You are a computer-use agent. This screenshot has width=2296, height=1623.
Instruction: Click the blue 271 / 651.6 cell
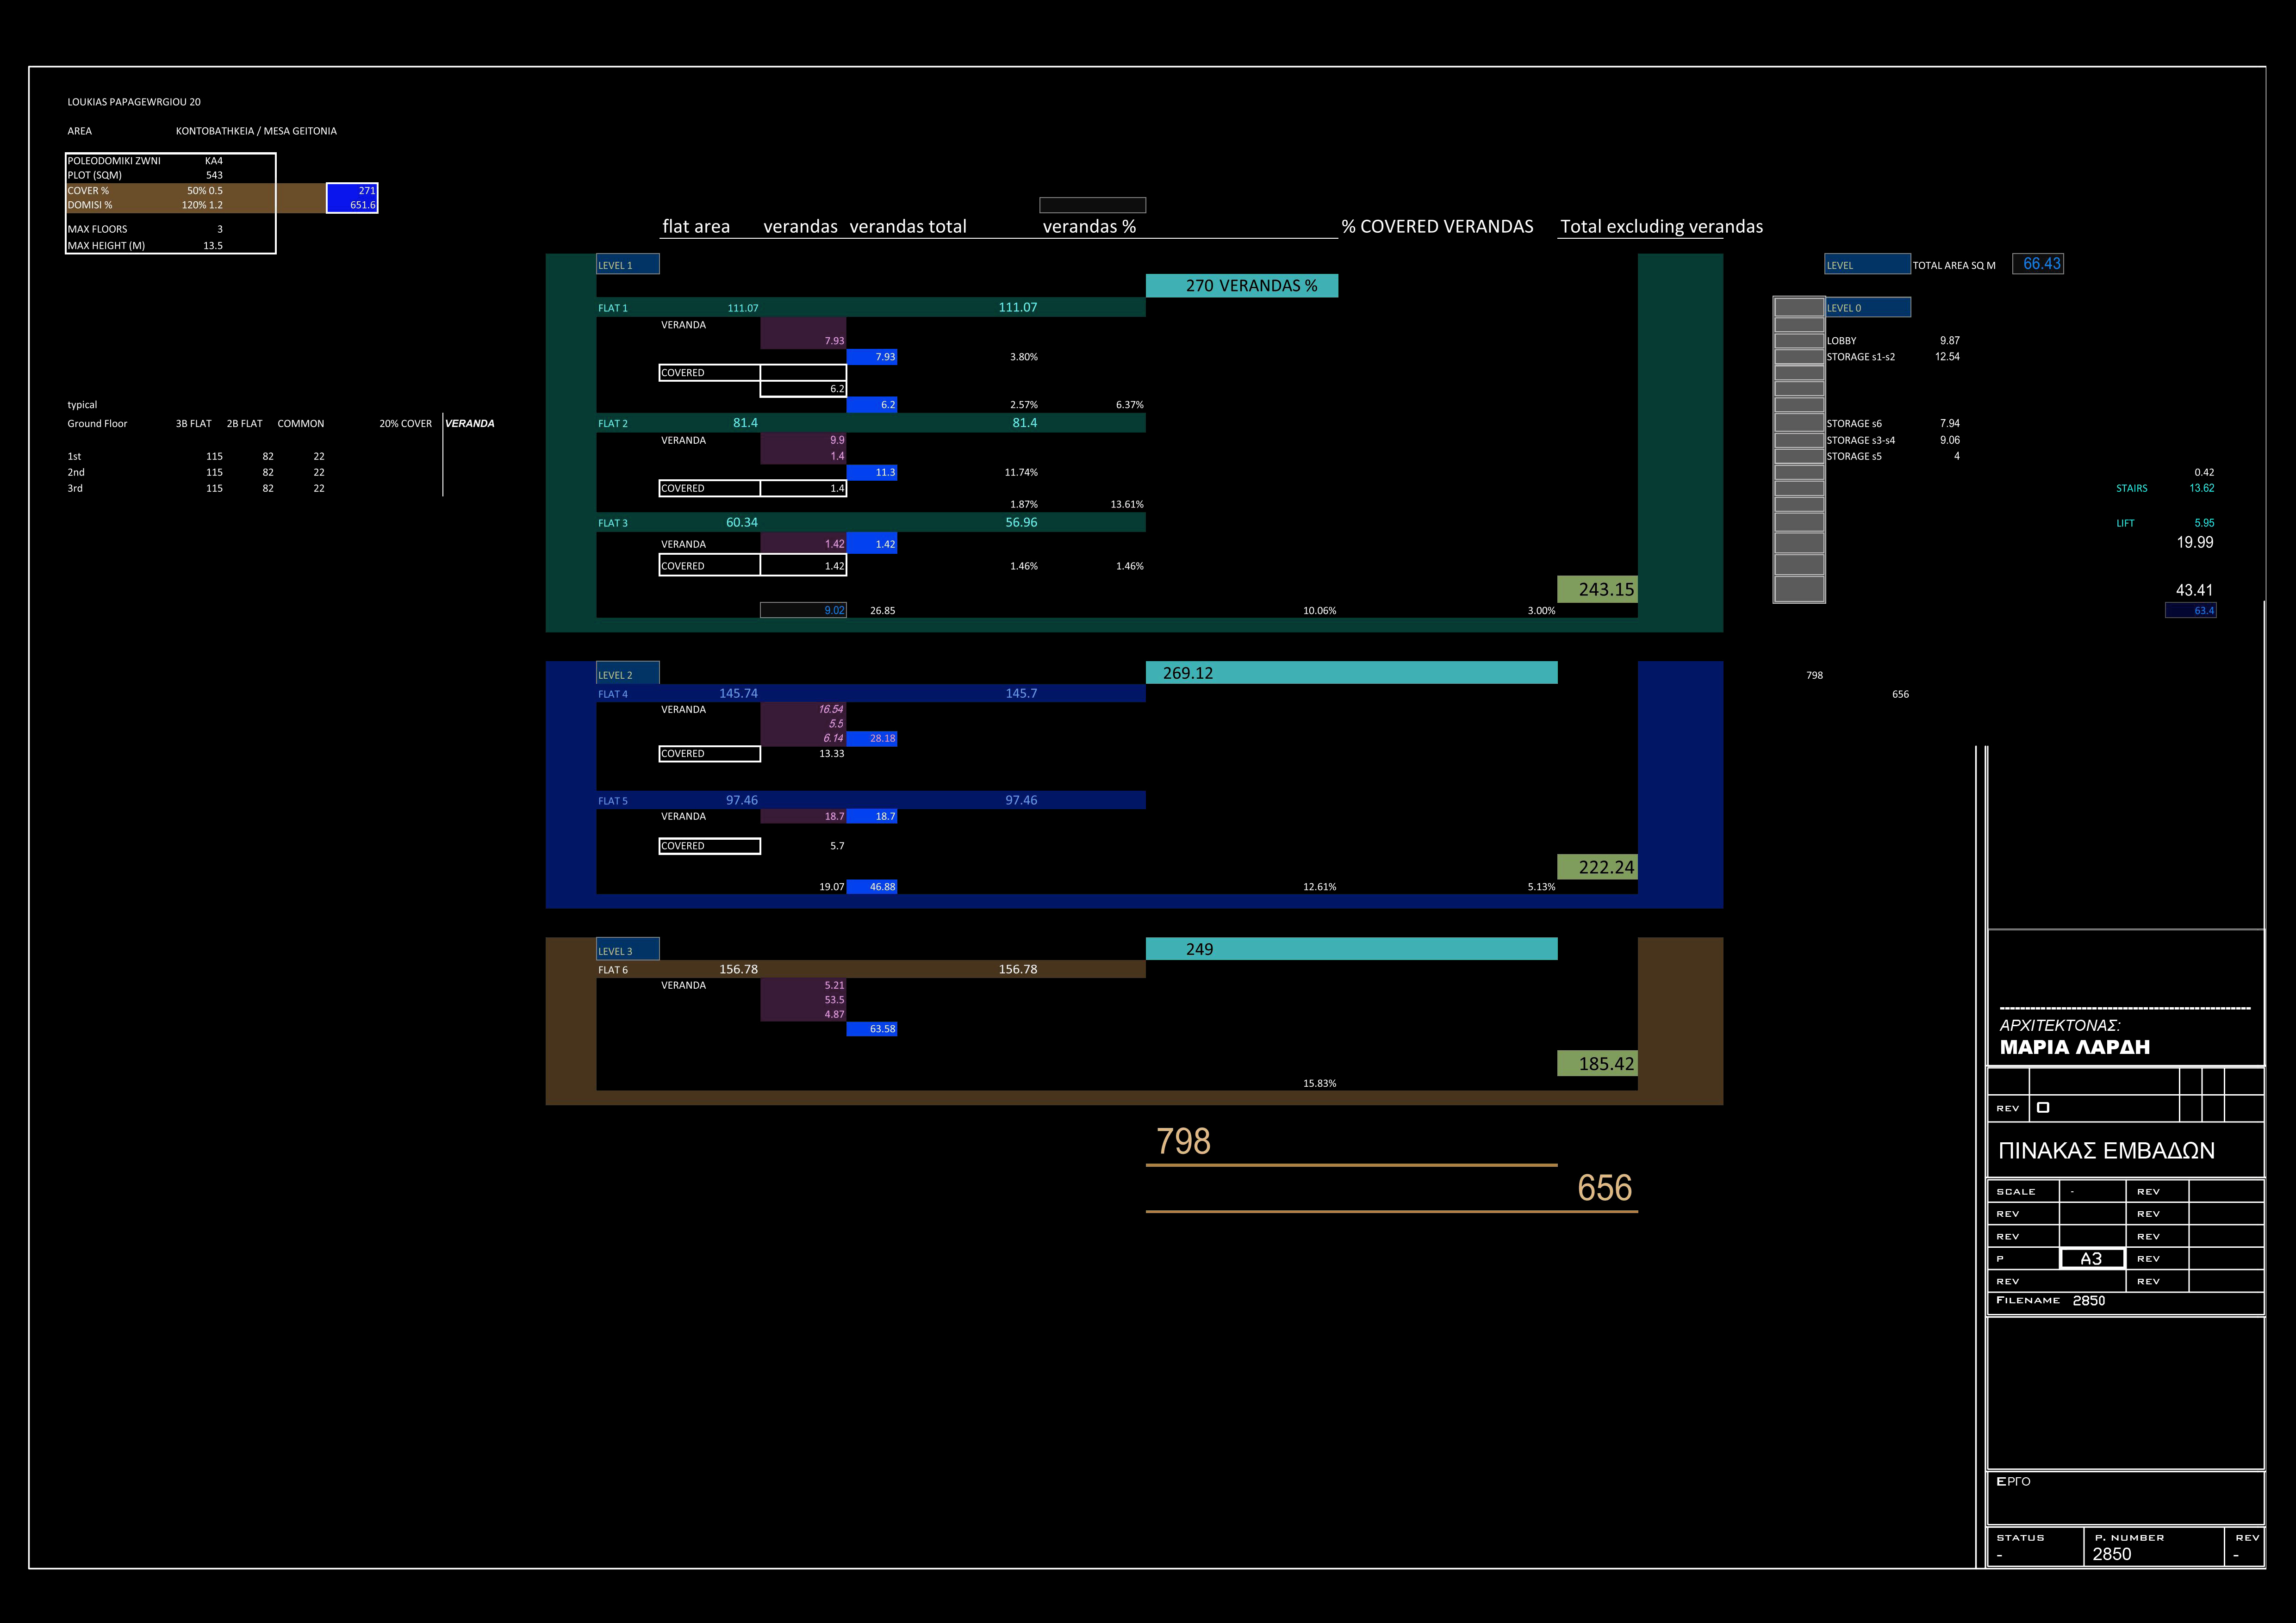tap(352, 198)
